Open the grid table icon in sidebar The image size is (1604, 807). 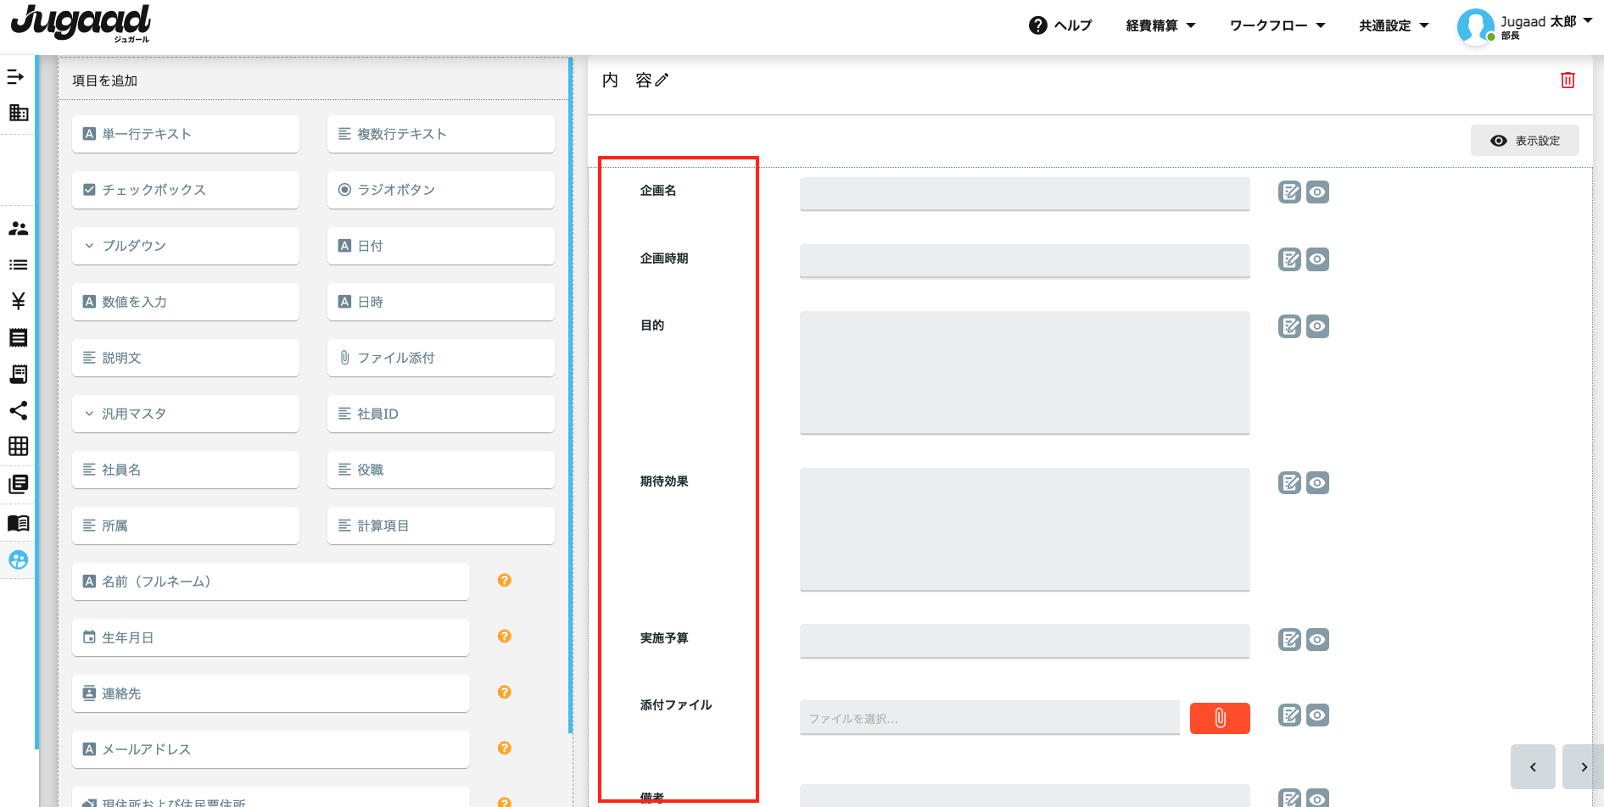[18, 446]
